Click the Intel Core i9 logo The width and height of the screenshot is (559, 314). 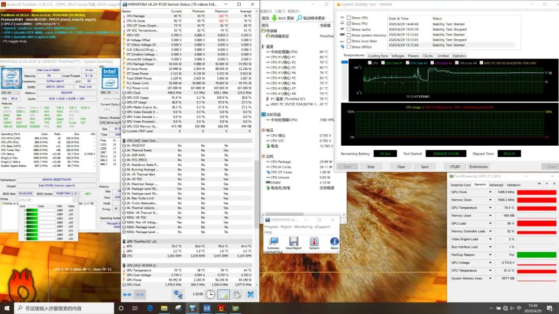(12, 78)
